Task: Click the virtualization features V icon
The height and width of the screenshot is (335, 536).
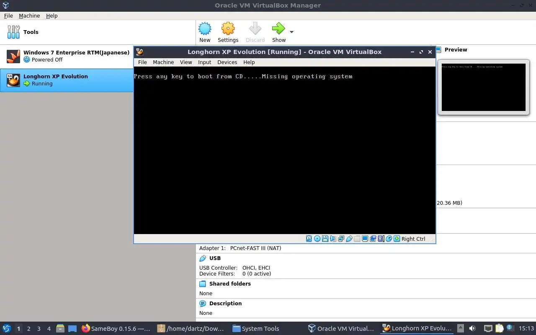Action: (x=381, y=239)
